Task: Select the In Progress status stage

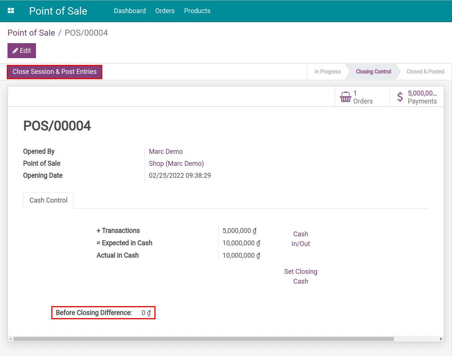Action: click(x=327, y=72)
